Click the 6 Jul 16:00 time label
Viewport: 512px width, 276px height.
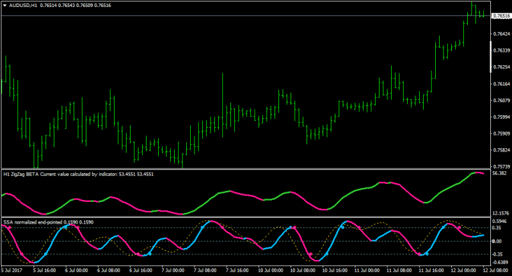tap(141, 270)
